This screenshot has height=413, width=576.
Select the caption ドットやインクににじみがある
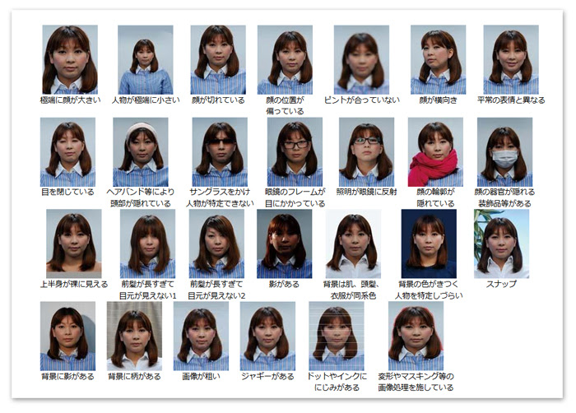337,382
